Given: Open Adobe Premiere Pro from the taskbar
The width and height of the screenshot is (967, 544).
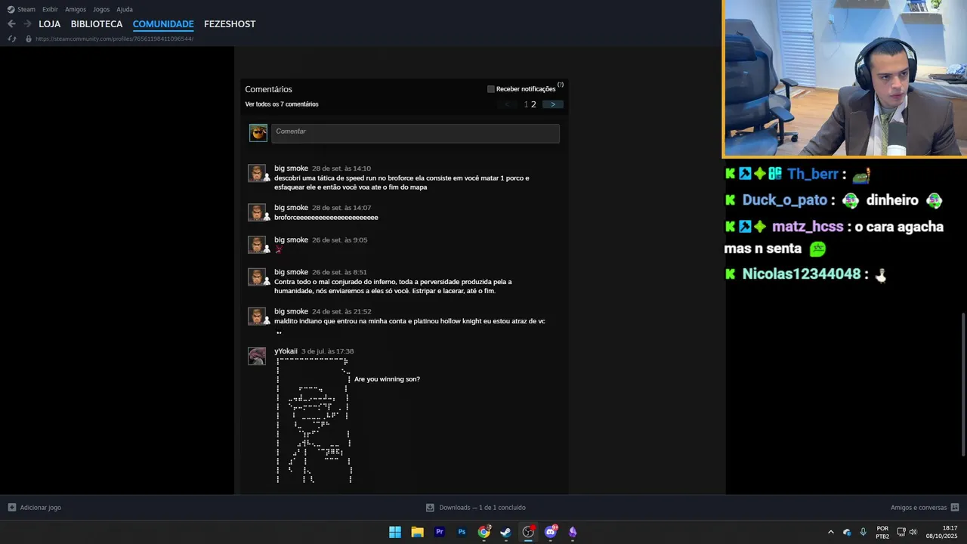Looking at the screenshot, I should click(440, 532).
